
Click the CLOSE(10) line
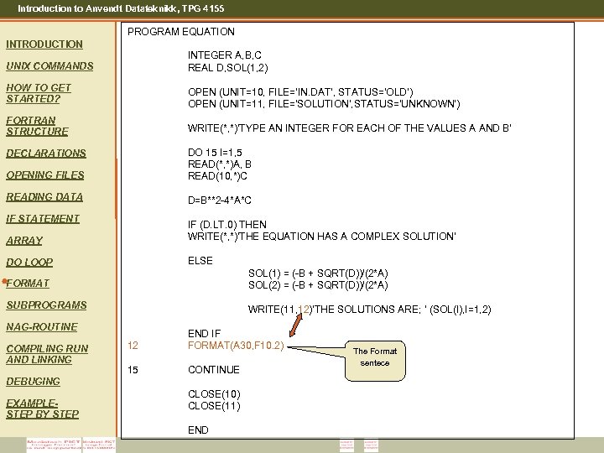[214, 394]
